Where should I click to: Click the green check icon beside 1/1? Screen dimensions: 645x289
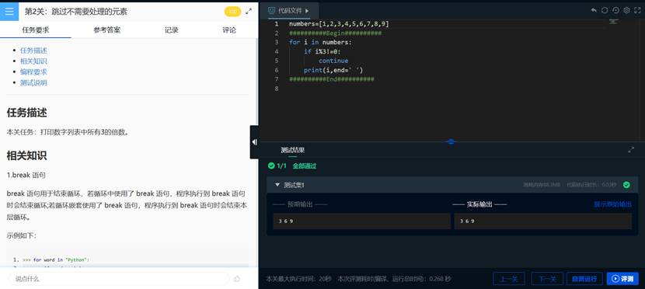pos(271,165)
